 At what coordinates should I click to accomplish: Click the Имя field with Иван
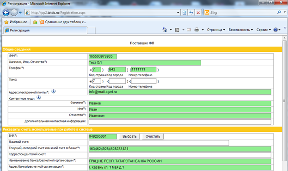pyautogui.click(x=180, y=110)
